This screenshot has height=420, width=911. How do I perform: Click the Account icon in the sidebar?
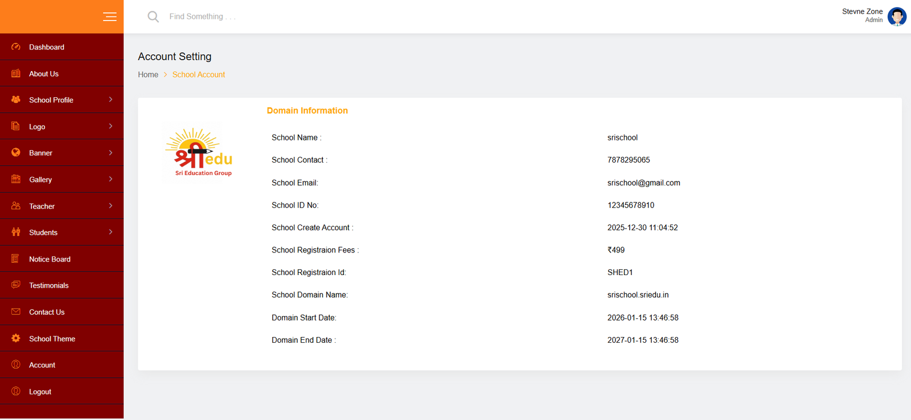coord(16,364)
